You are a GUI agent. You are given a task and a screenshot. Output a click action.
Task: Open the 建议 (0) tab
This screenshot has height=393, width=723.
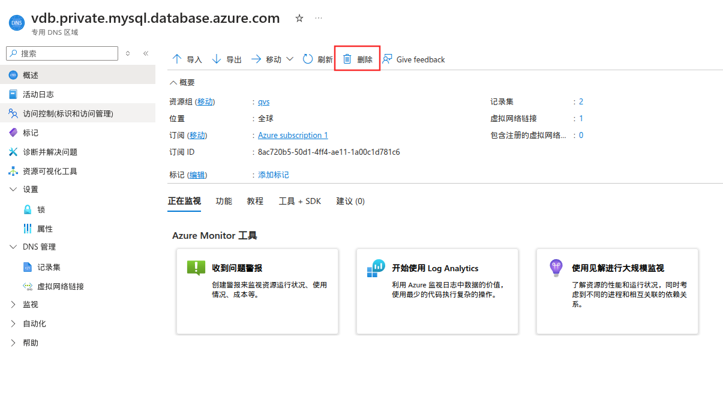click(x=350, y=201)
